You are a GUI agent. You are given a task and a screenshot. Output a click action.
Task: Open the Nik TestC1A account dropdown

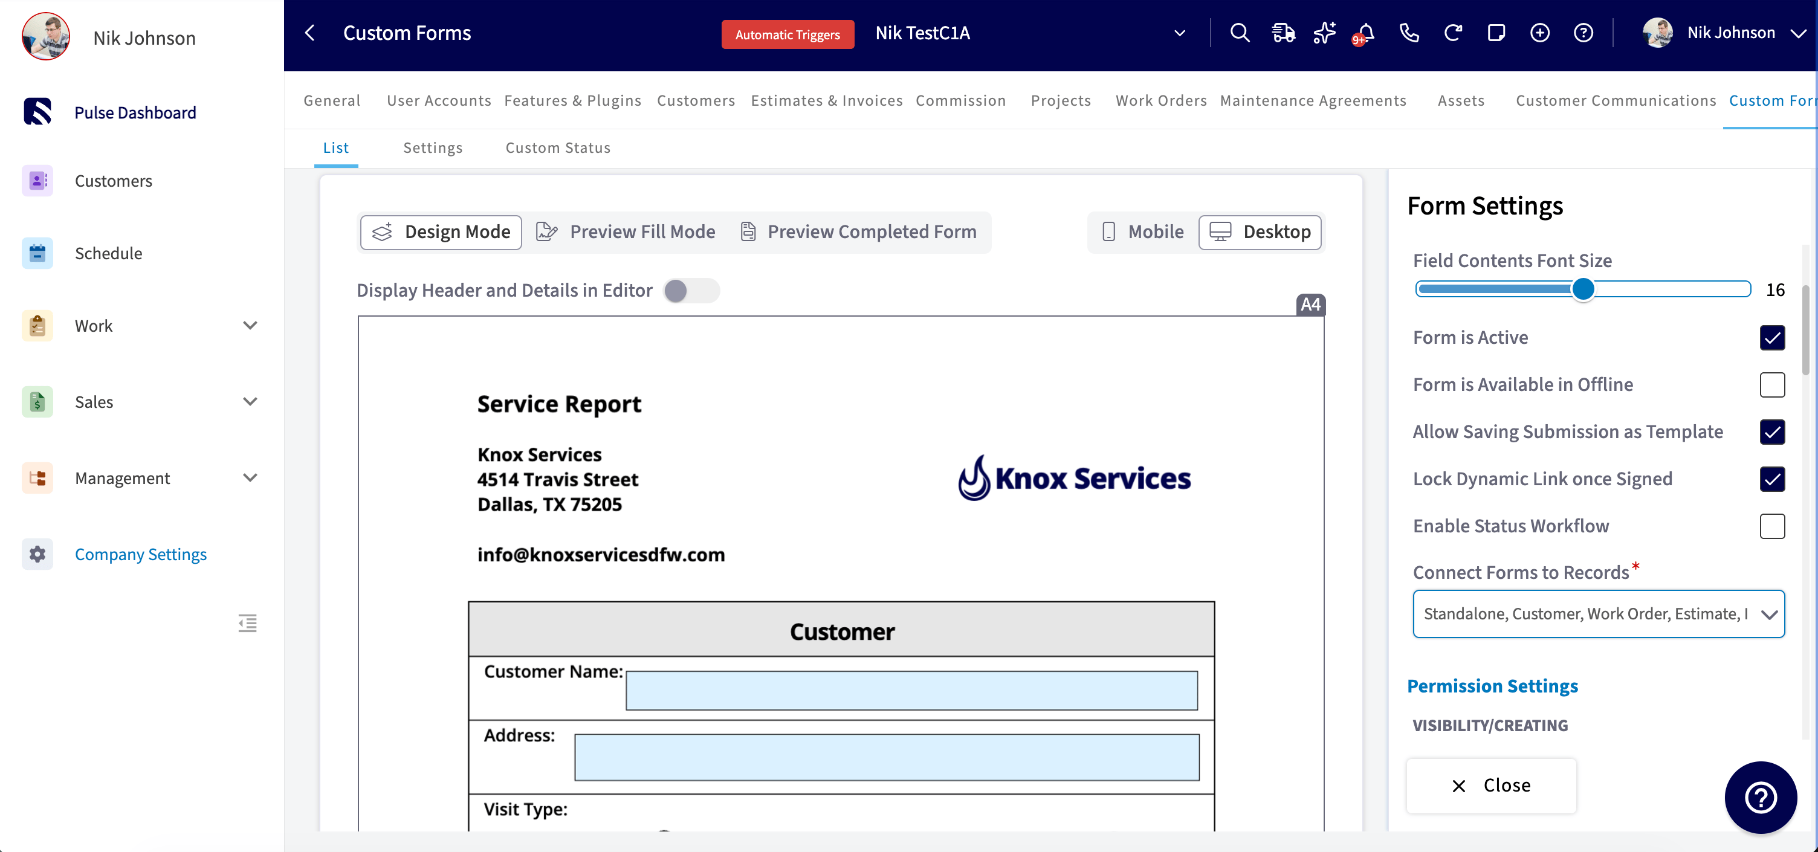[1179, 33]
